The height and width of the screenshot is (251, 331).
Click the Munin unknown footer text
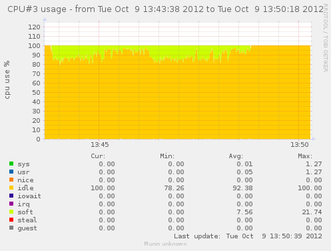coord(165,244)
